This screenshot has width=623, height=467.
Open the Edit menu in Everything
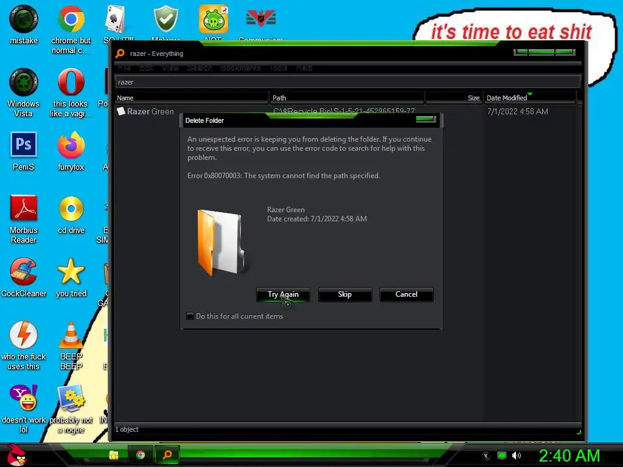(x=146, y=68)
